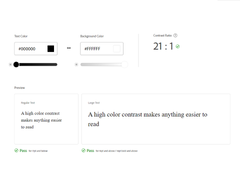Click the Pass label under Regular Text
This screenshot has width=240, height=182.
tap(23, 150)
